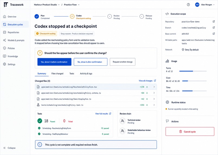The image size is (218, 155).
Task: Switch to the Tests tab
Action: pyautogui.click(x=72, y=74)
